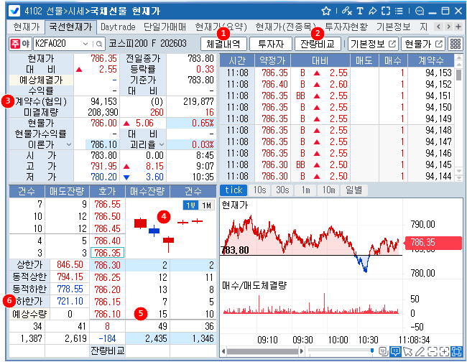Toggle the 주/야 day-night session button
The height and width of the screenshot is (362, 467).
click(20, 44)
